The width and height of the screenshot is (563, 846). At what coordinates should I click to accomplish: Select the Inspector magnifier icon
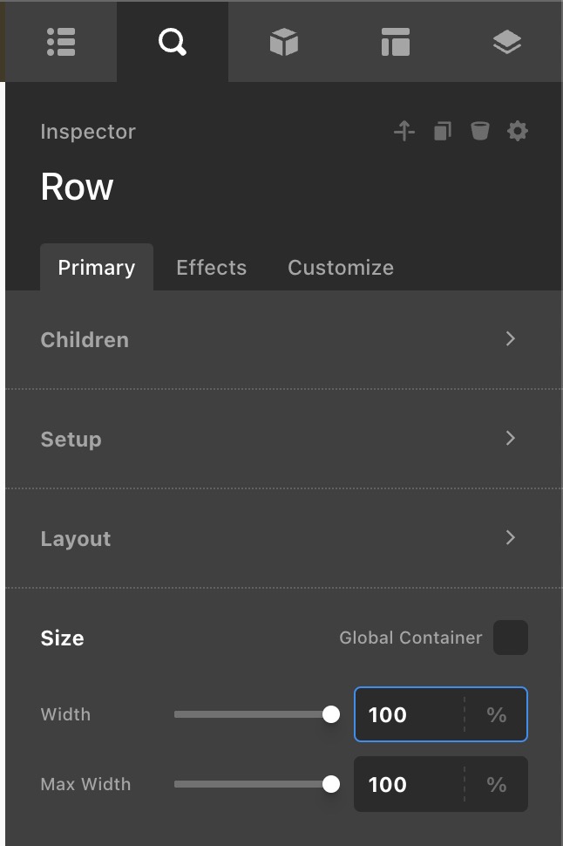(173, 42)
